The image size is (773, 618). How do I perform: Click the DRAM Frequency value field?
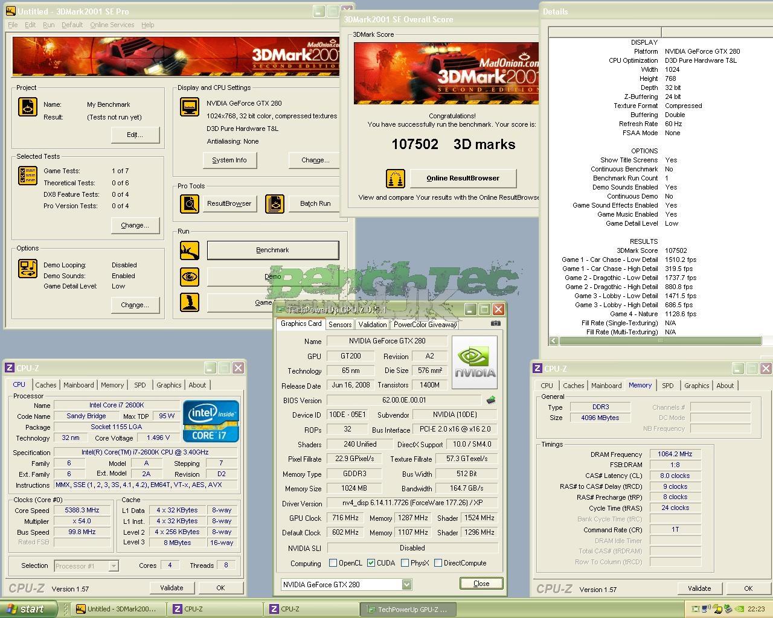click(x=675, y=454)
